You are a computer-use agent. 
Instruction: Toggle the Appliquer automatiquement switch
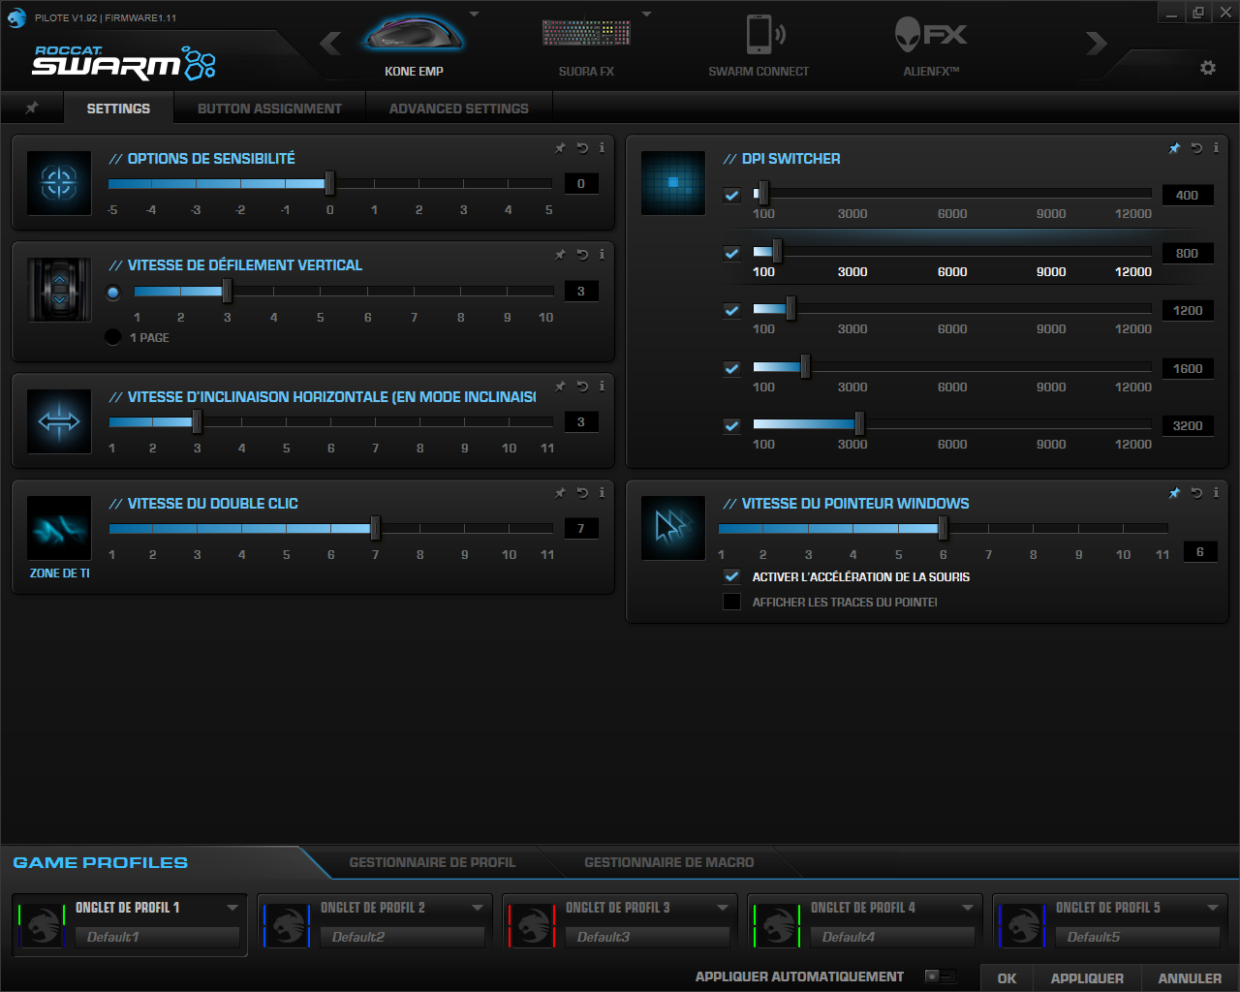point(939,976)
